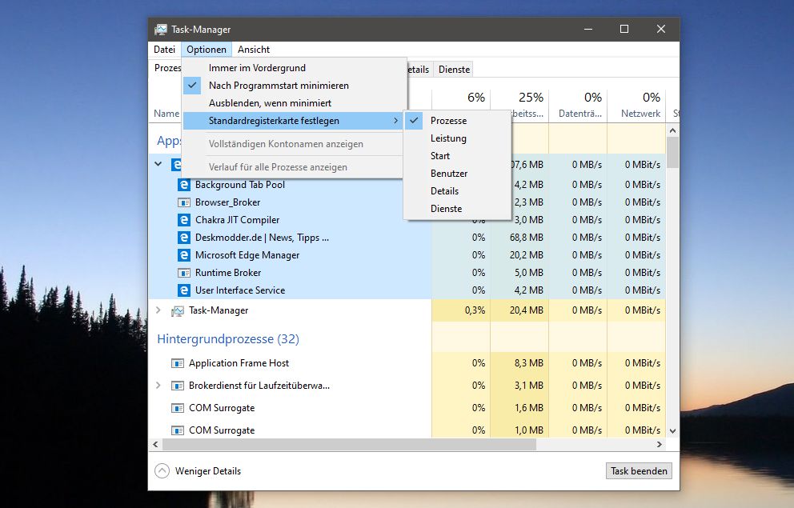Select the Hintergrundprozesse (32) group heading

(x=228, y=339)
